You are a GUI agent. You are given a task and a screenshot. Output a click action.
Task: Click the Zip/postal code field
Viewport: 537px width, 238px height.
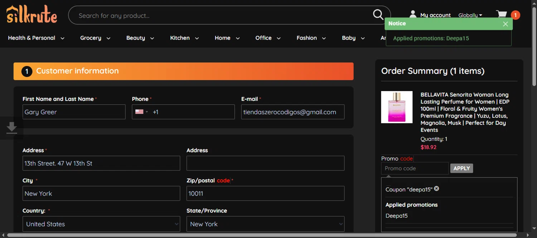265,193
